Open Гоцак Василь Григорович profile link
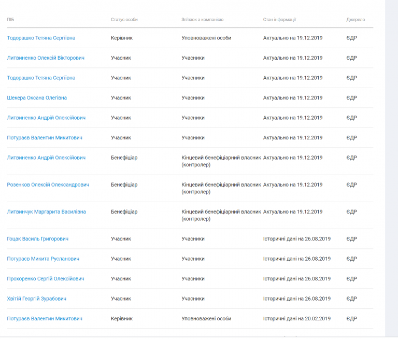Viewport: 398px width, 339px height. click(37, 239)
